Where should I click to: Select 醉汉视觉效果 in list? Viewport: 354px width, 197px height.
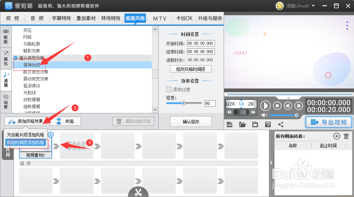click(36, 72)
